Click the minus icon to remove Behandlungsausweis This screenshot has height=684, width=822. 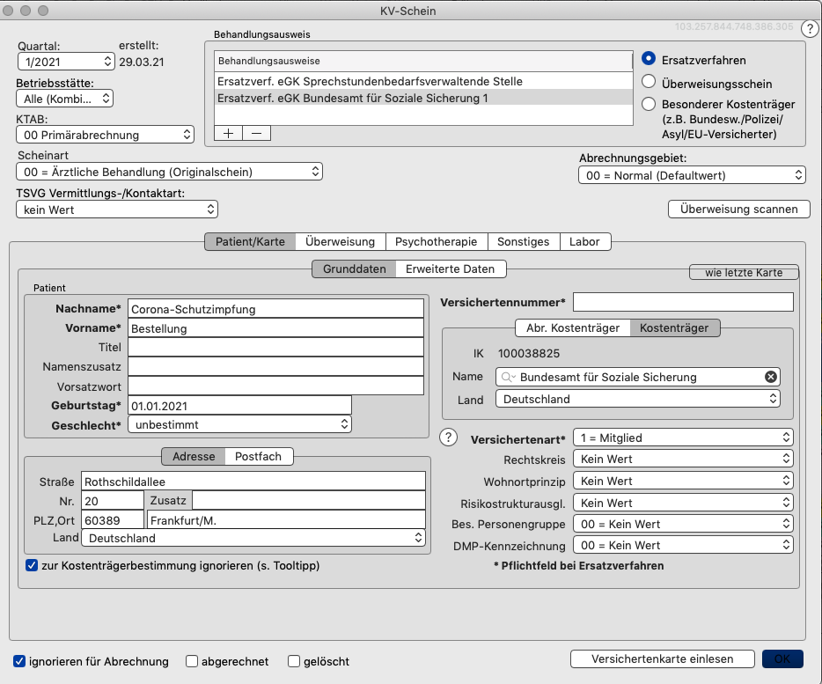coord(256,133)
